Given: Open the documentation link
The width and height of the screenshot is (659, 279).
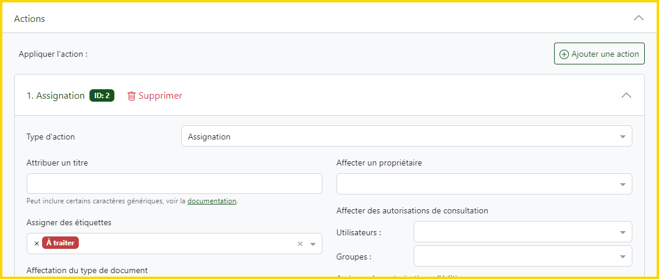Looking at the screenshot, I should pyautogui.click(x=212, y=201).
